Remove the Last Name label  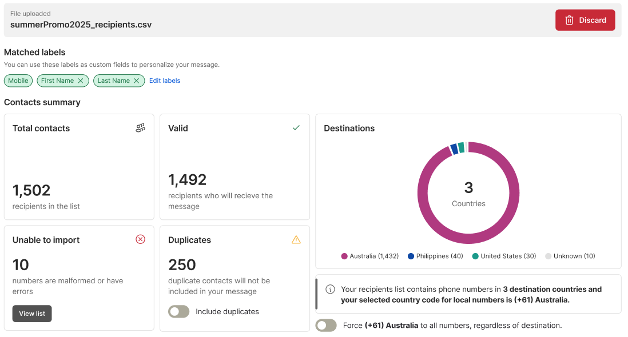click(x=136, y=81)
